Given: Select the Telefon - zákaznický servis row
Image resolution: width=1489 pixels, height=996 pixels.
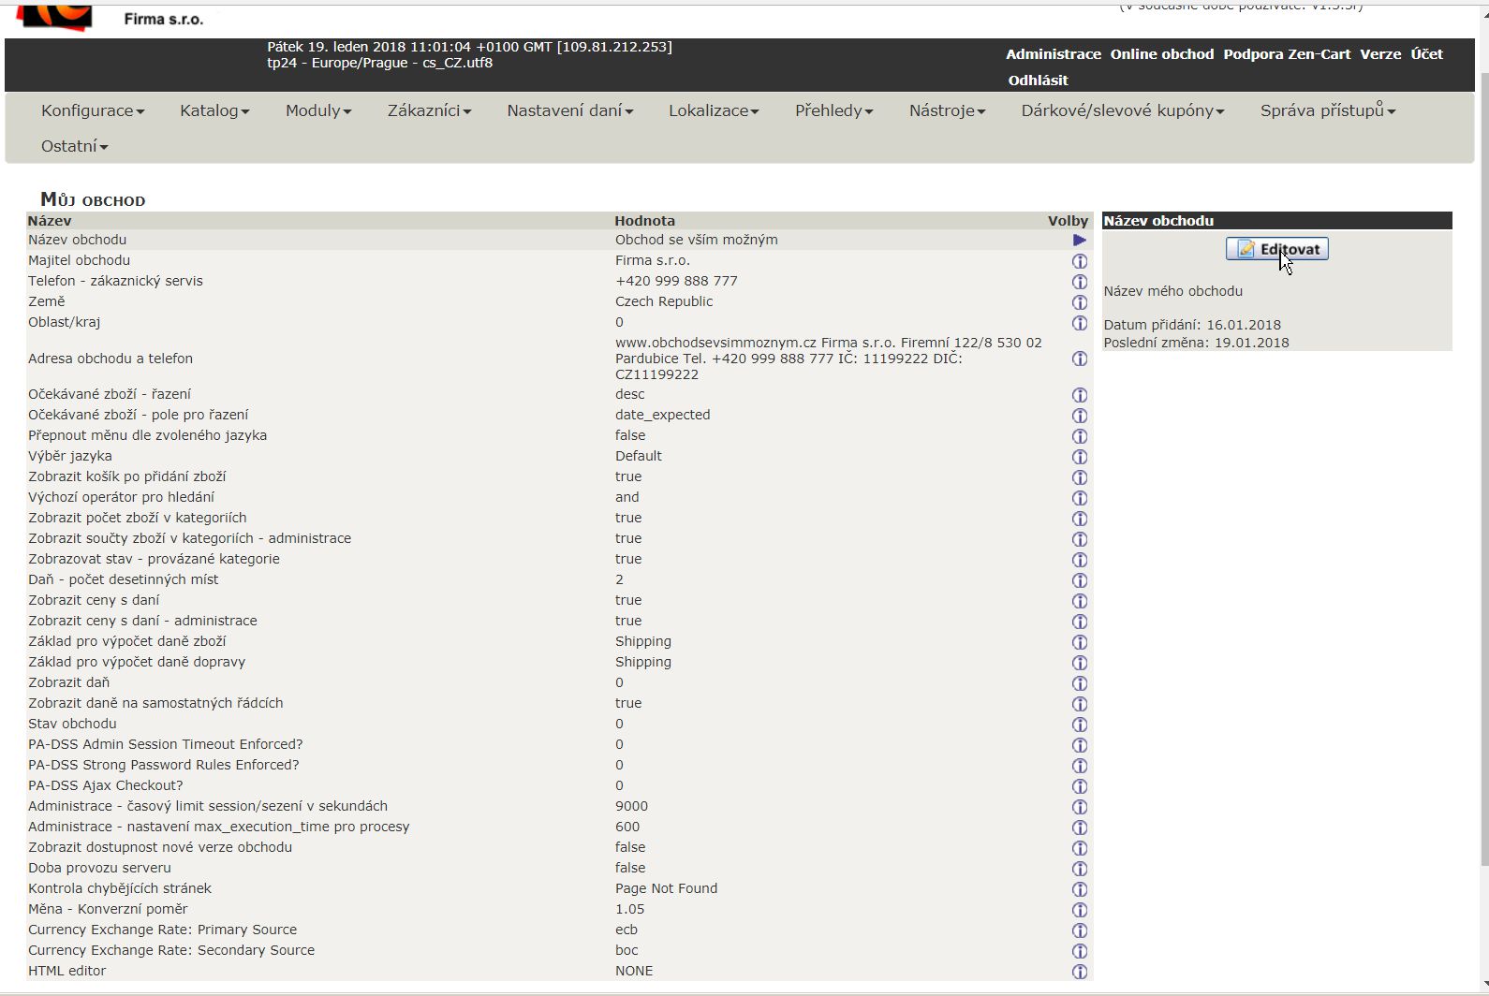Looking at the screenshot, I should (x=115, y=281).
